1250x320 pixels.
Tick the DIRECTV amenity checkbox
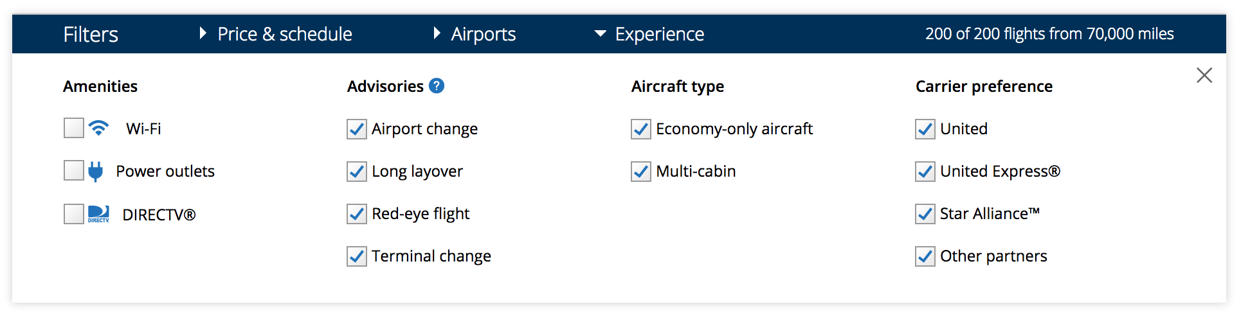(74, 214)
